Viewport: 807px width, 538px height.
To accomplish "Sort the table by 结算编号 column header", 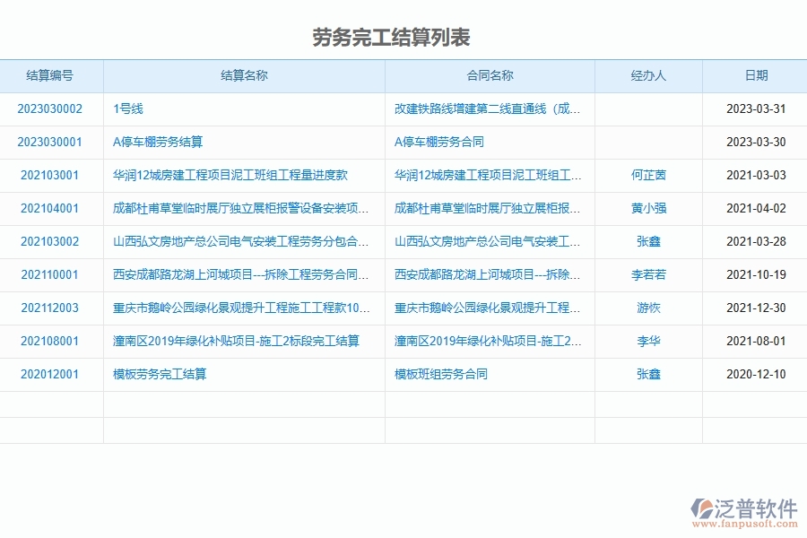I will pyautogui.click(x=50, y=76).
